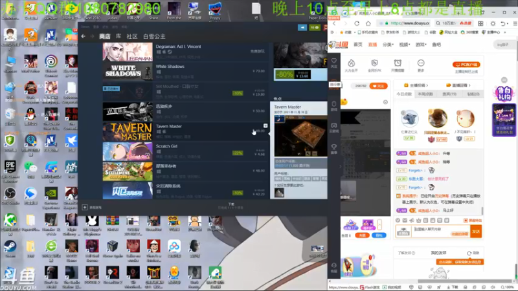518x291 pixels.
Task: Click the heart 关注 icon in Douyu sidebar
Action: (334, 63)
